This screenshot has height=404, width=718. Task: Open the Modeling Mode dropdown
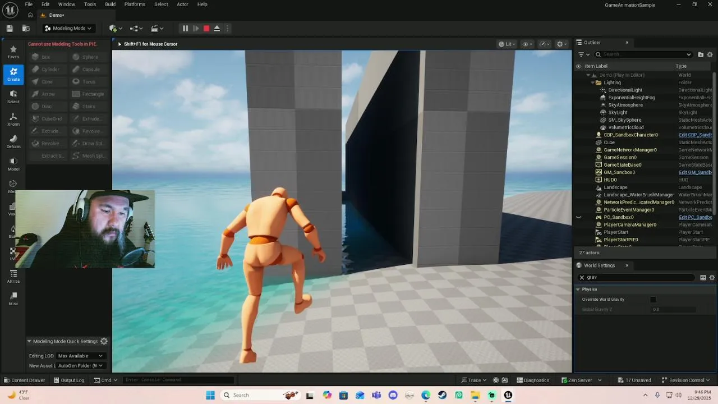pos(68,29)
